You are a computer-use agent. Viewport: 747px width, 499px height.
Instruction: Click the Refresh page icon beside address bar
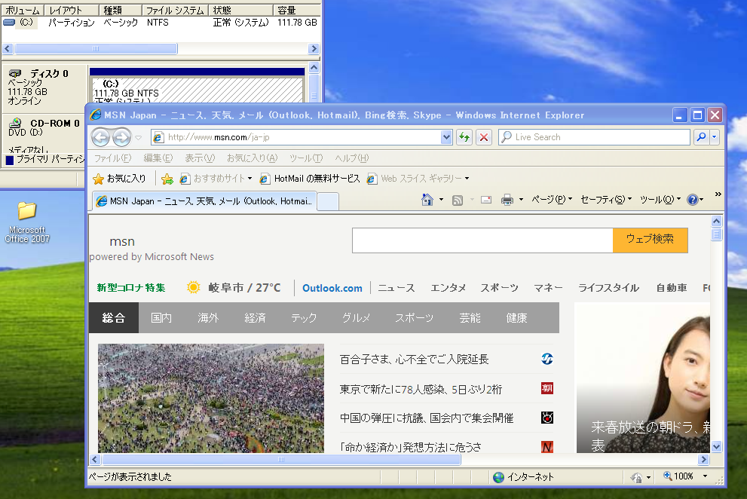(464, 137)
